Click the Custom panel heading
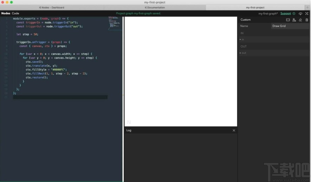 coord(246,20)
